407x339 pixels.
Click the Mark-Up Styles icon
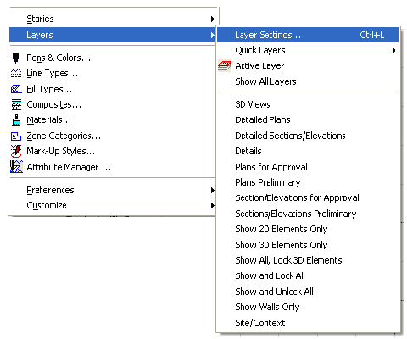[x=16, y=151]
